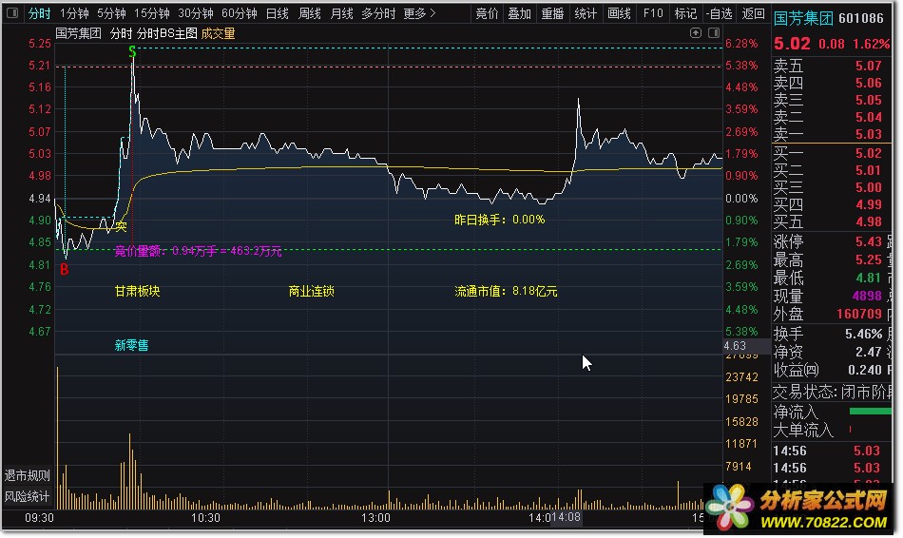
Task: Open the 风险统计 risk statistics link
Action: pyautogui.click(x=27, y=496)
